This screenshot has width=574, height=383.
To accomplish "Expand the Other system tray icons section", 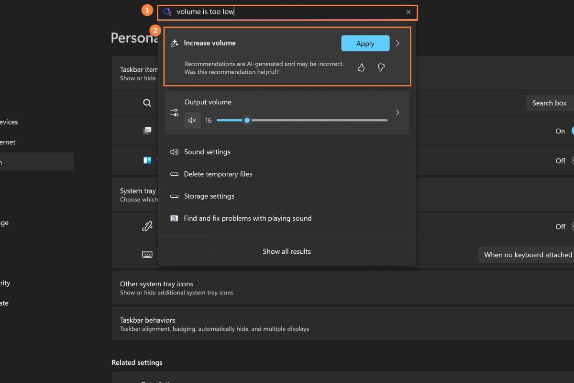I will 343,288.
